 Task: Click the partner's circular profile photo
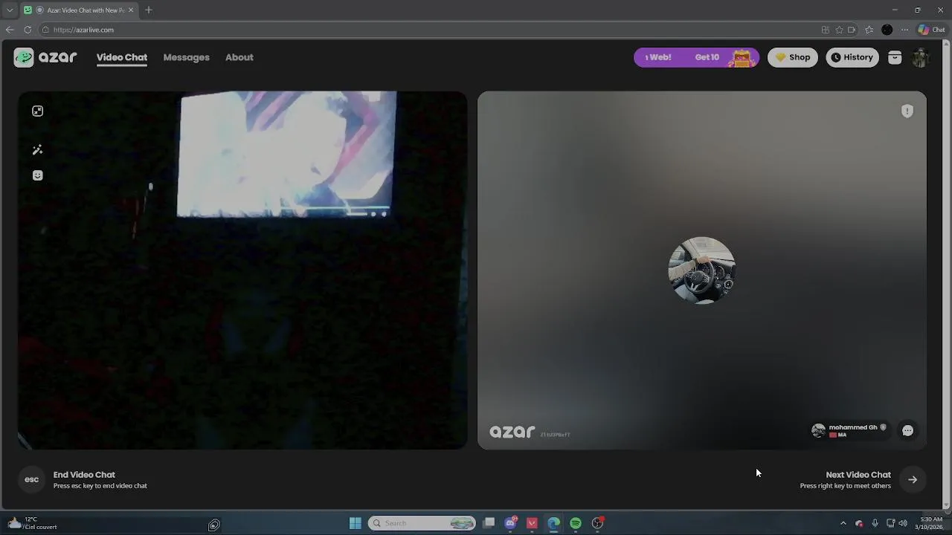click(x=702, y=270)
